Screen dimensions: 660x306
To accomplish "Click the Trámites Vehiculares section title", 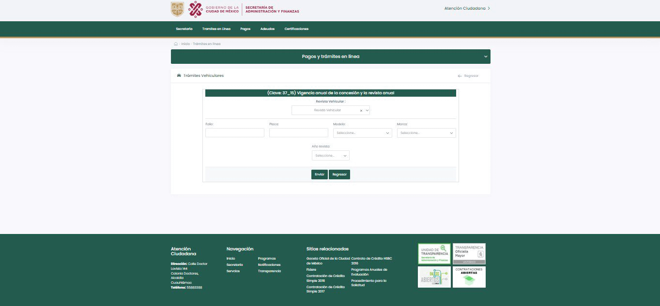I will coord(203,76).
